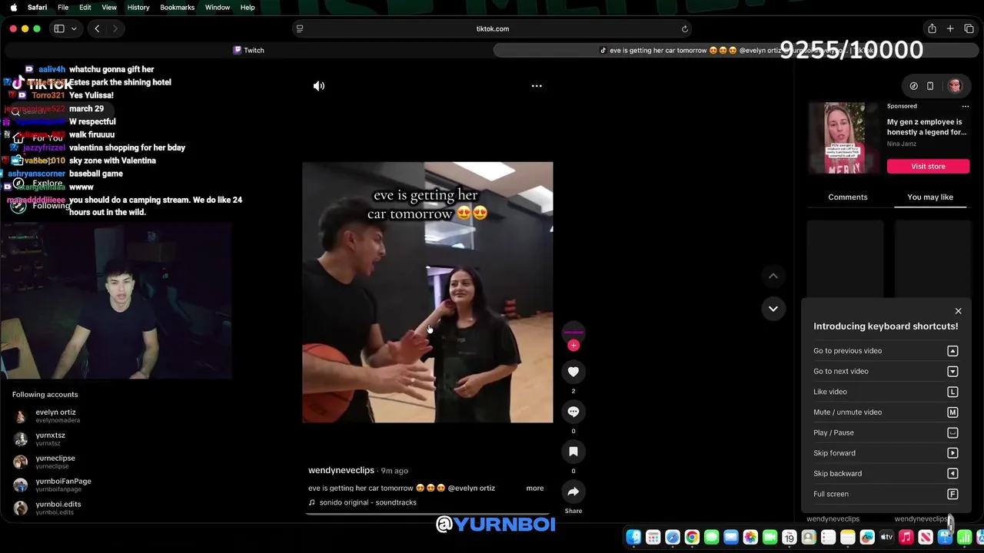
Task: Like the video with the heart icon
Action: (573, 372)
